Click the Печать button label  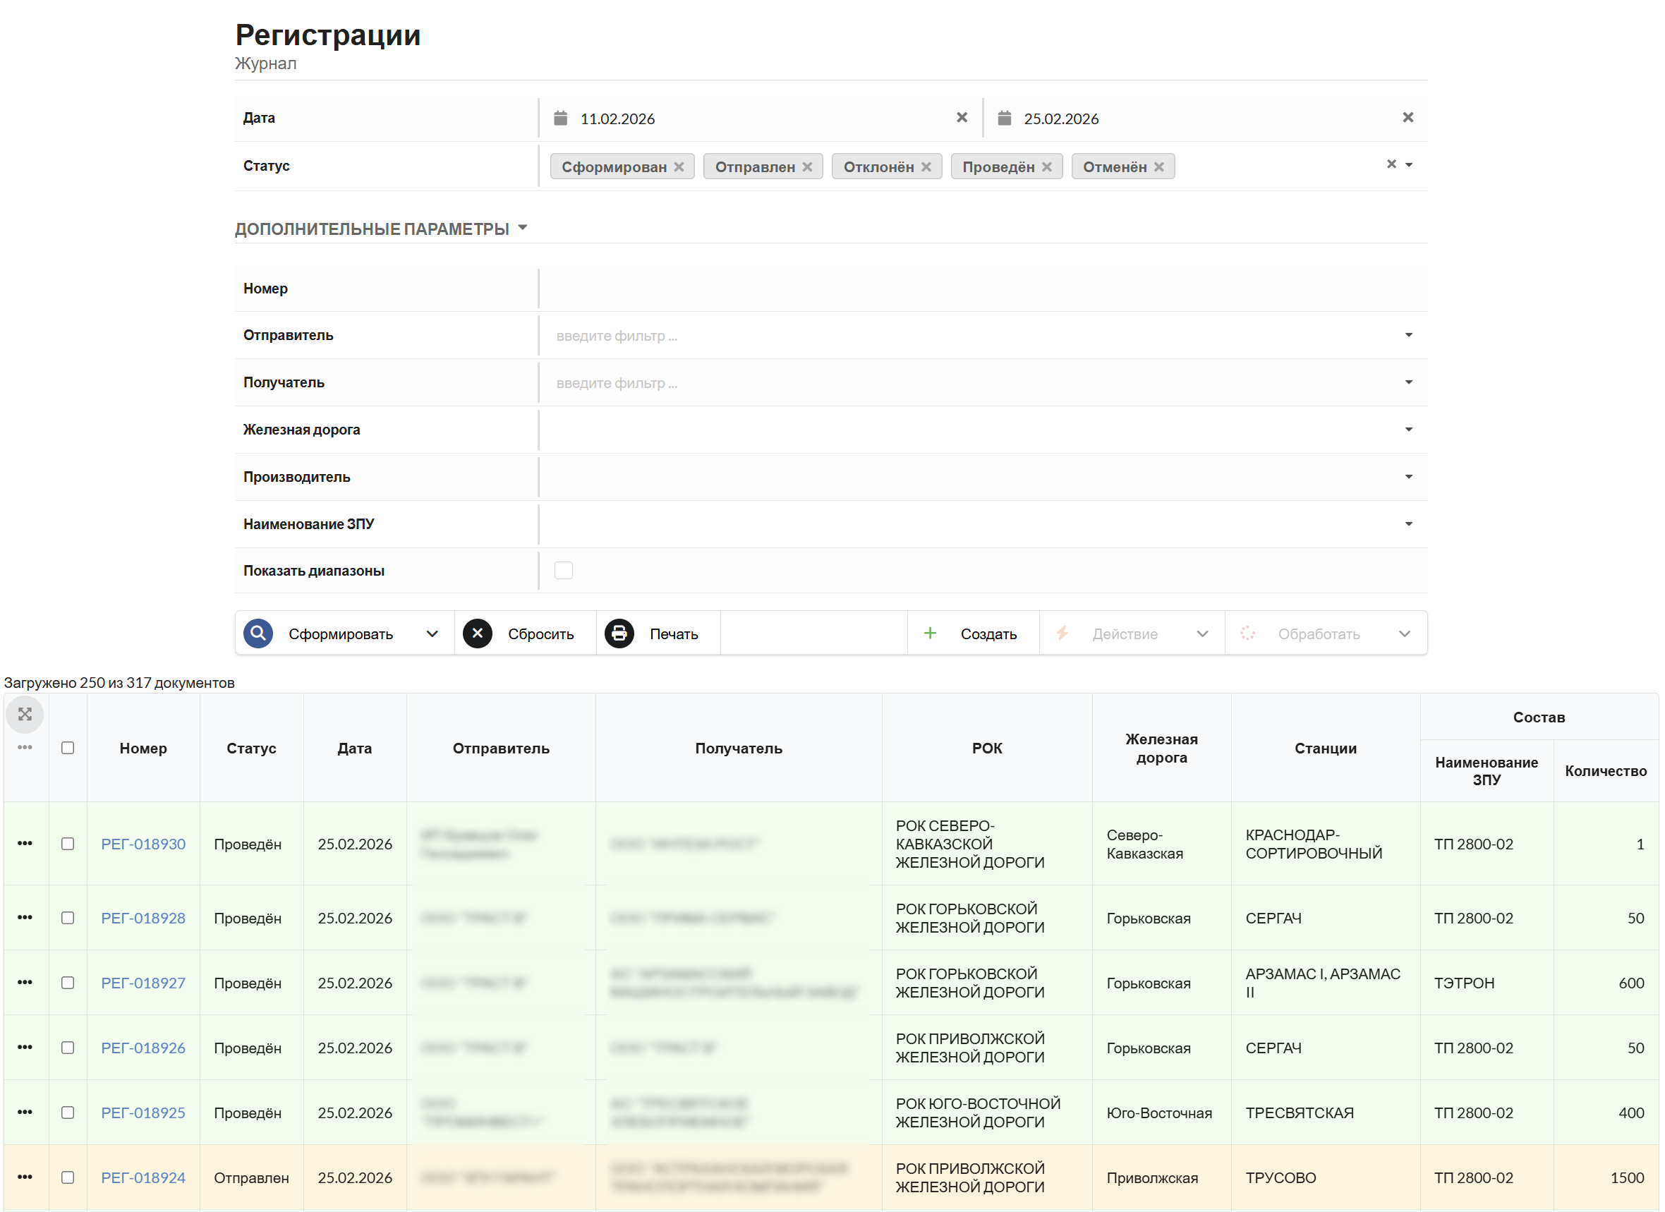pos(674,634)
